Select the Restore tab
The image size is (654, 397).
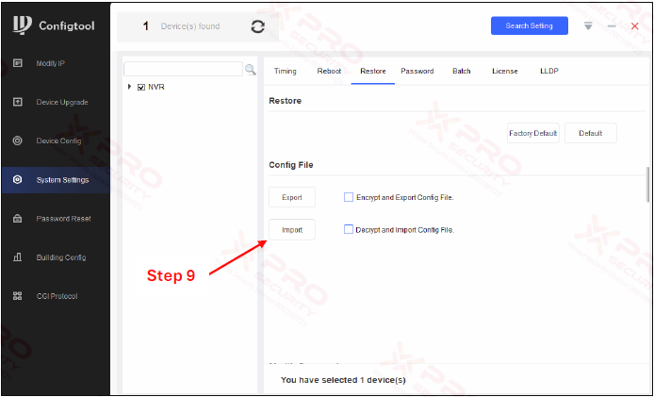pyautogui.click(x=373, y=71)
